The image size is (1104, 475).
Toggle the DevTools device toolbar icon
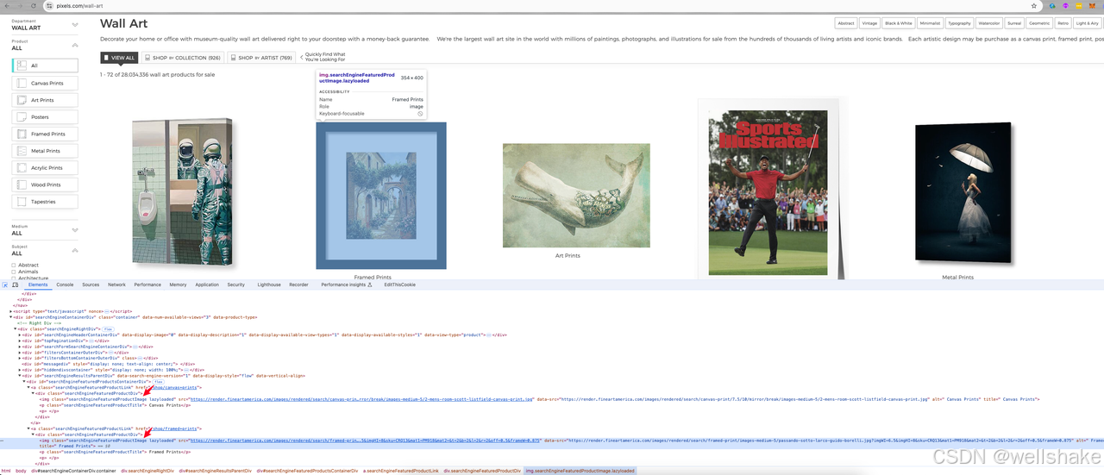16,284
